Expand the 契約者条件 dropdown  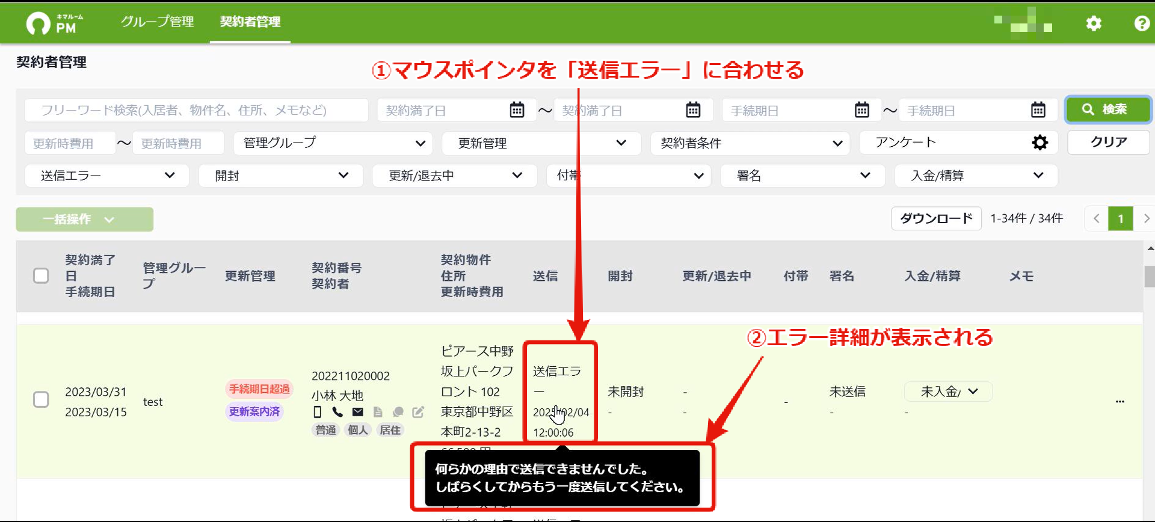point(750,143)
